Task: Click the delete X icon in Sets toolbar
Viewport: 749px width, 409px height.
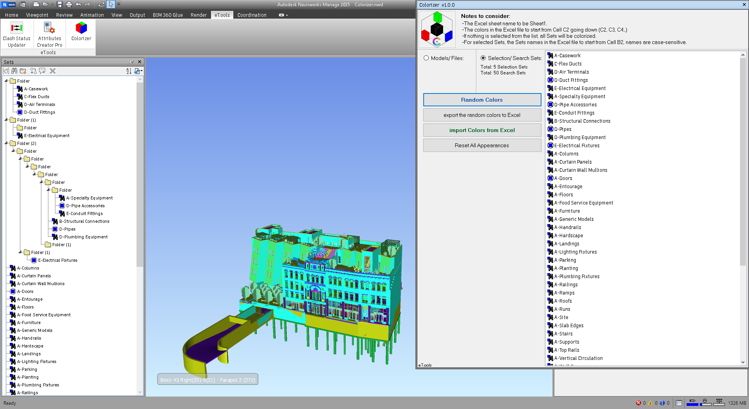Action: click(x=53, y=71)
